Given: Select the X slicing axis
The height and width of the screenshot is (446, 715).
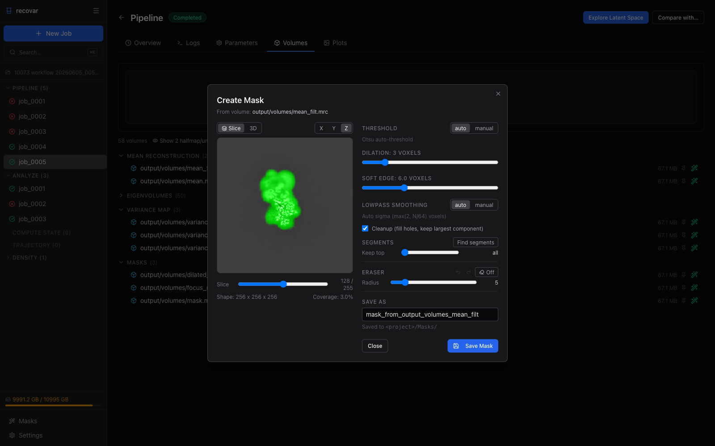Looking at the screenshot, I should click(x=321, y=128).
